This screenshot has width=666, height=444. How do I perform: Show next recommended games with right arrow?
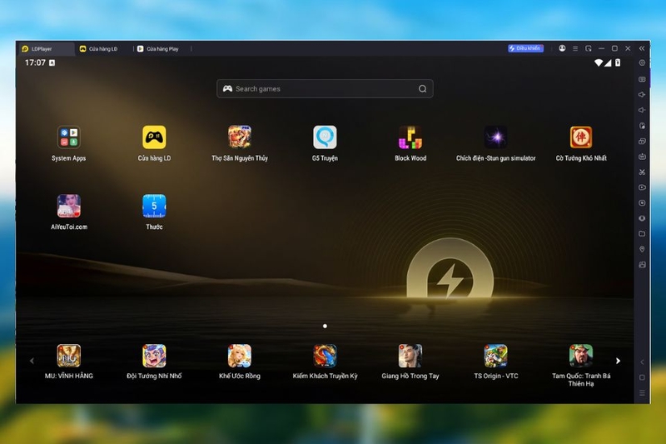point(618,361)
